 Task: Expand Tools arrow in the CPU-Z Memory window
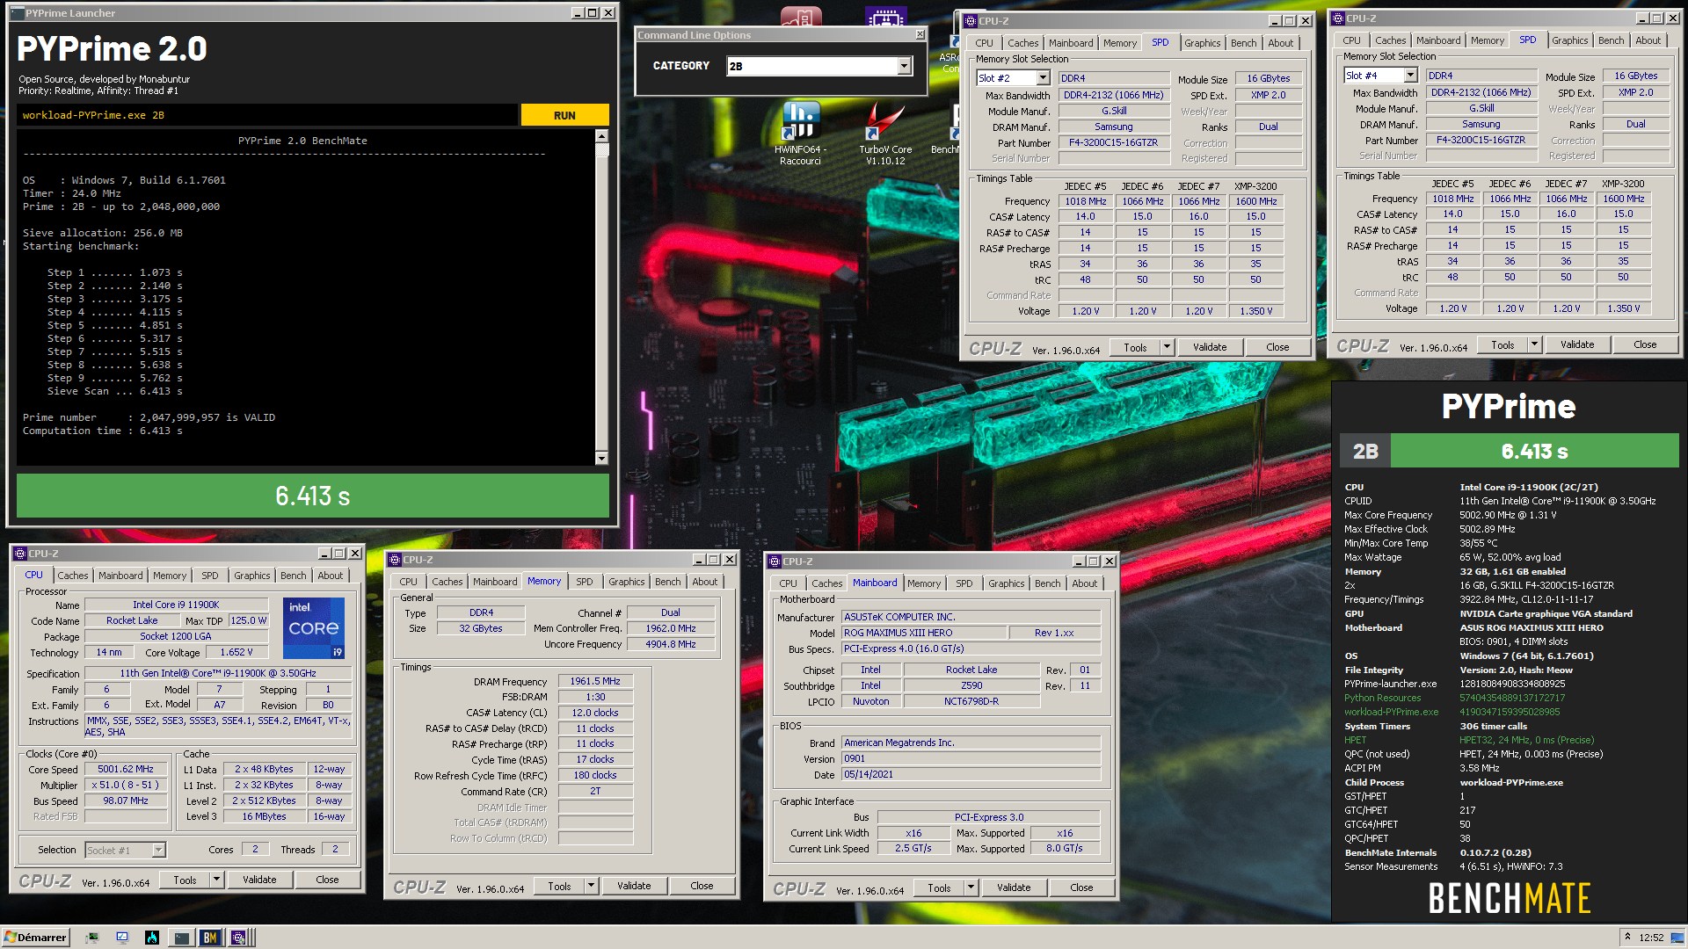pyautogui.click(x=591, y=886)
